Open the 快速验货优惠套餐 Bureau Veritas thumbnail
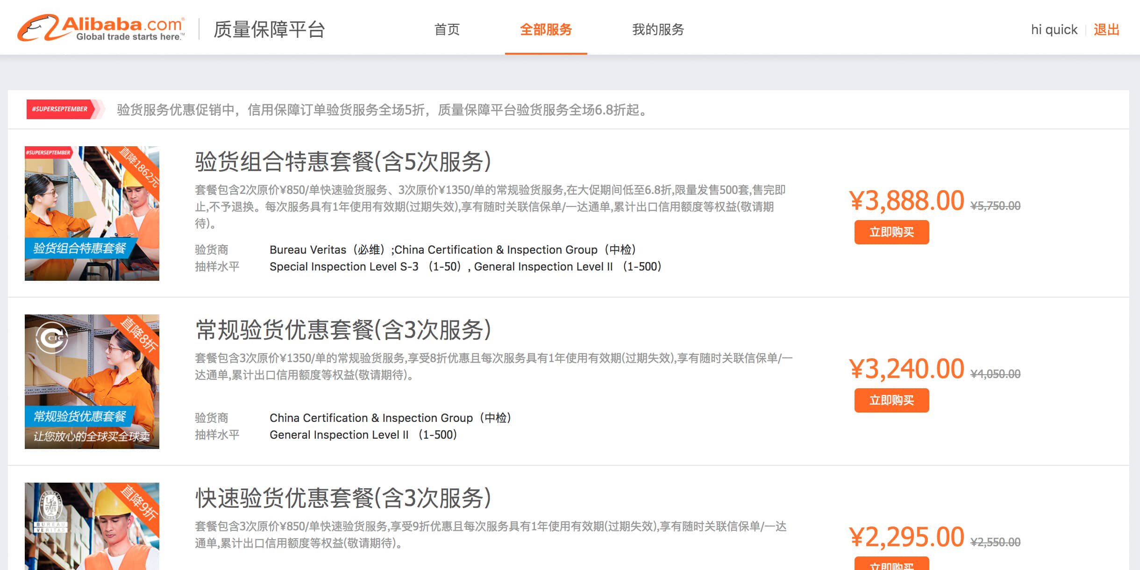Screen dimensions: 1140x570 point(92,526)
